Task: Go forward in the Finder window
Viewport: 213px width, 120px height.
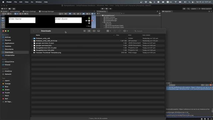Action: [x=38, y=31]
